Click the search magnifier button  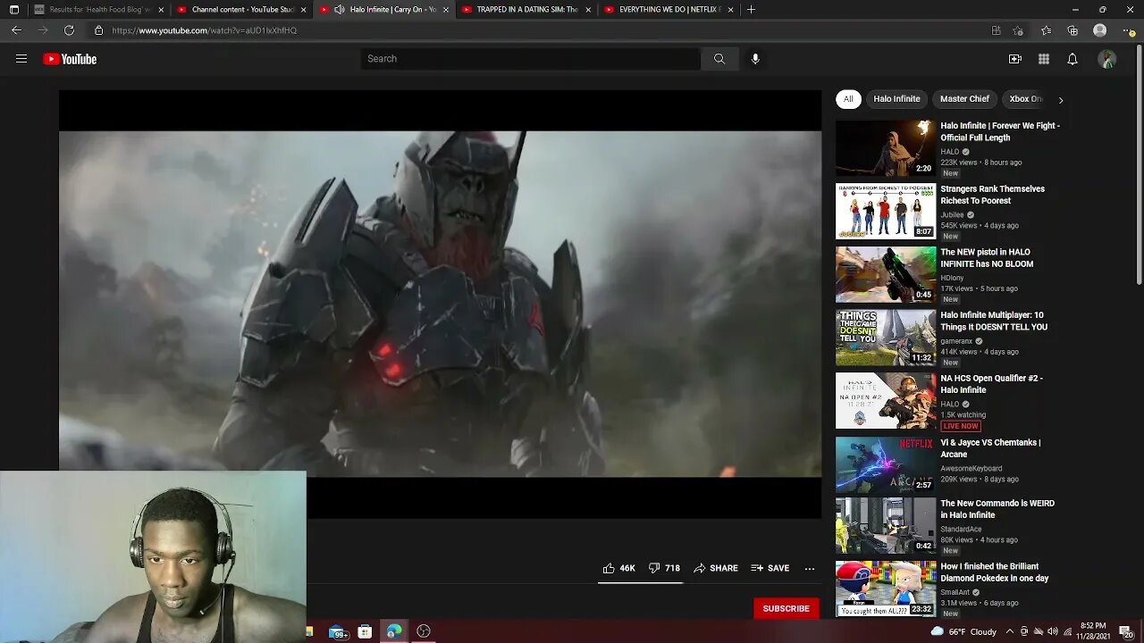click(x=719, y=59)
